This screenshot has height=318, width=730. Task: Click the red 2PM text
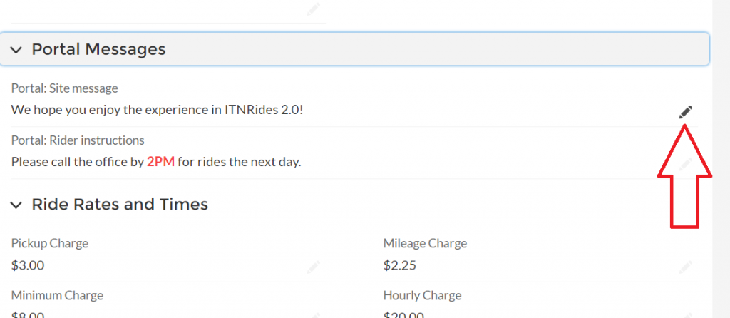[160, 162]
